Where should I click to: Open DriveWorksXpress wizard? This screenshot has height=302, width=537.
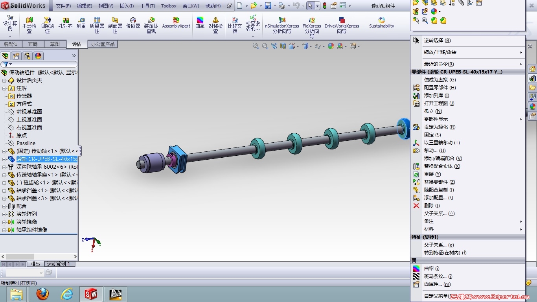point(342,25)
